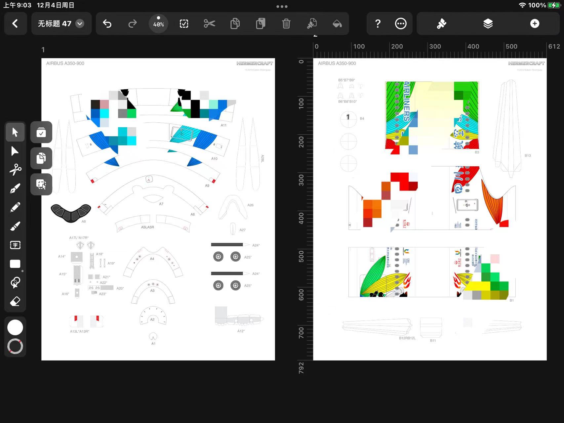Select the Shape builder tool
Screen dimensions: 564x423
pyautogui.click(x=15, y=282)
